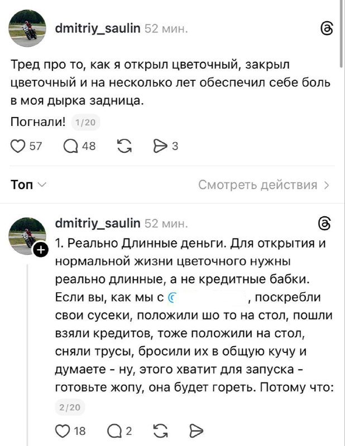Share the second post with the send icon
The width and height of the screenshot is (345, 446).
(197, 430)
